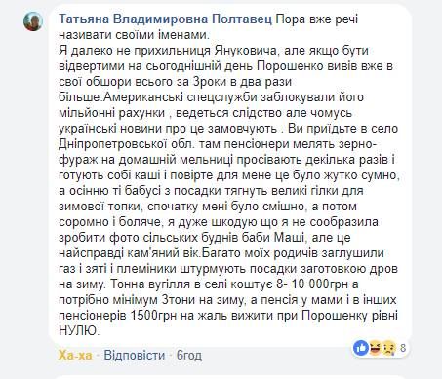
Task: Toggle the yellow Ха-ха reaction link
Action: [x=75, y=356]
